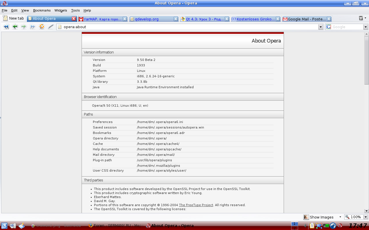This screenshot has width=369, height=230.
Task: Click the New tab page icon
Action: [x=5, y=18]
